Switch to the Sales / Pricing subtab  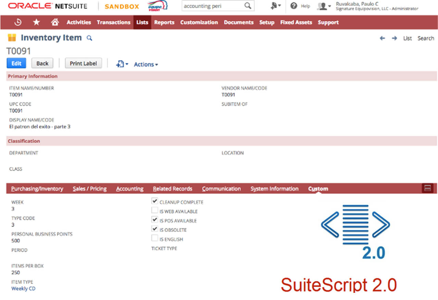click(x=90, y=189)
